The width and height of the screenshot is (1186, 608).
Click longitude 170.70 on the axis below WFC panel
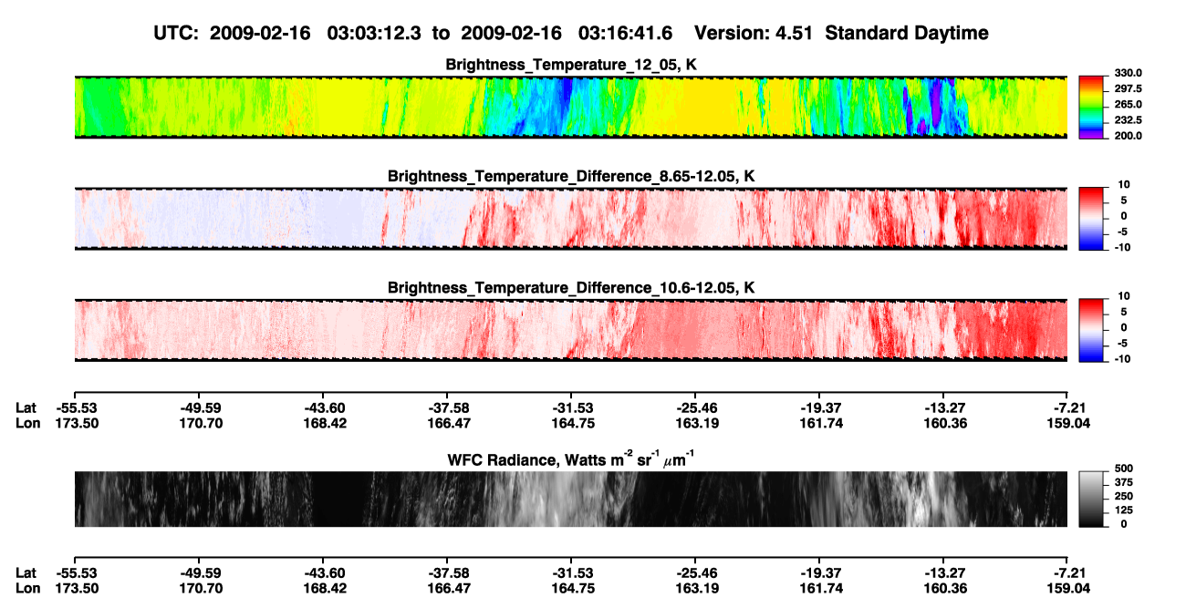point(199,587)
